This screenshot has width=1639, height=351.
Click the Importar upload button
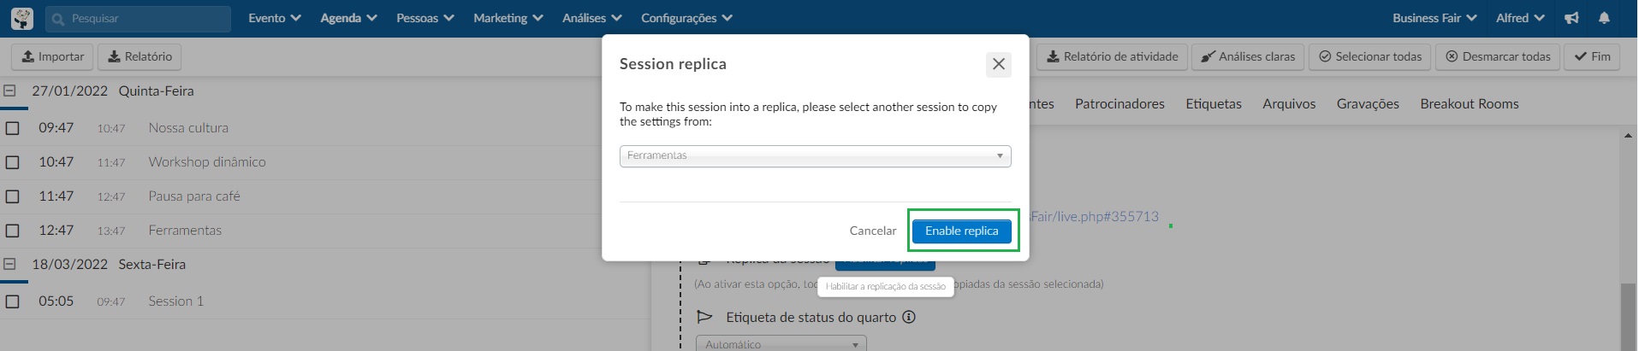click(x=53, y=56)
